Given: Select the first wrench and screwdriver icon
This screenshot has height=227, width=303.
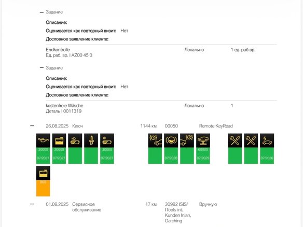Looking at the screenshot, I should tap(235, 140).
